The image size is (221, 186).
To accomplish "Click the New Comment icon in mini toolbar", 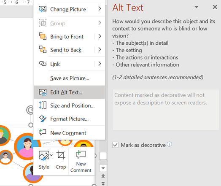I will pyautogui.click(x=81, y=154).
